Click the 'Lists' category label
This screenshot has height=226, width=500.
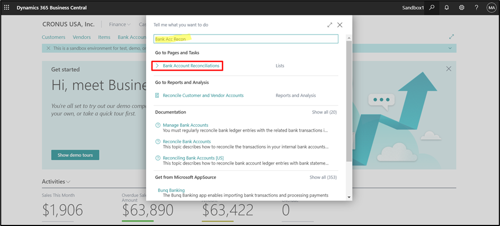click(280, 66)
